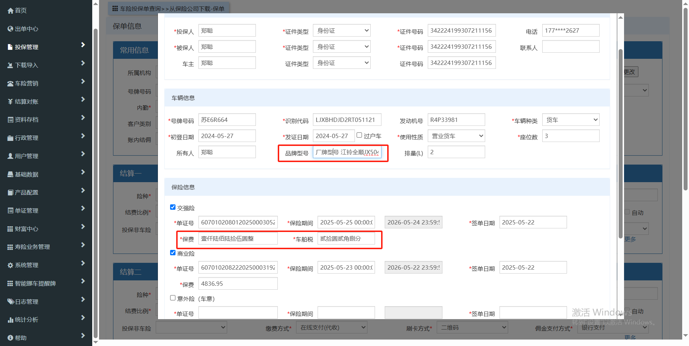This screenshot has height=346, width=689.
Task: Click the empty 联系人 field
Action: (571, 47)
